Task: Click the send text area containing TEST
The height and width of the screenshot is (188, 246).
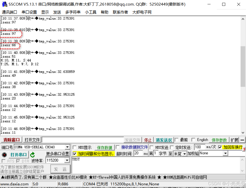Action: [156, 165]
